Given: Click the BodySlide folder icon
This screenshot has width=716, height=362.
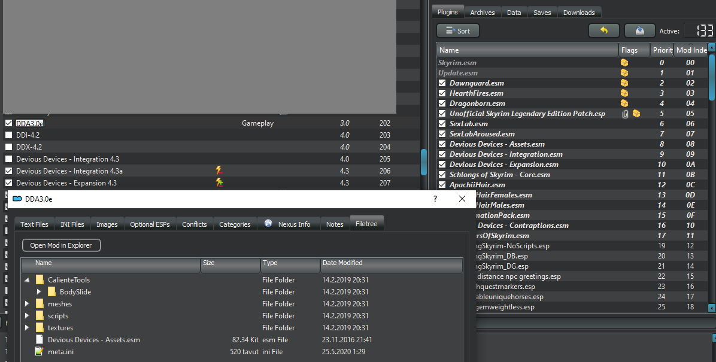Looking at the screenshot, I should (x=51, y=292).
